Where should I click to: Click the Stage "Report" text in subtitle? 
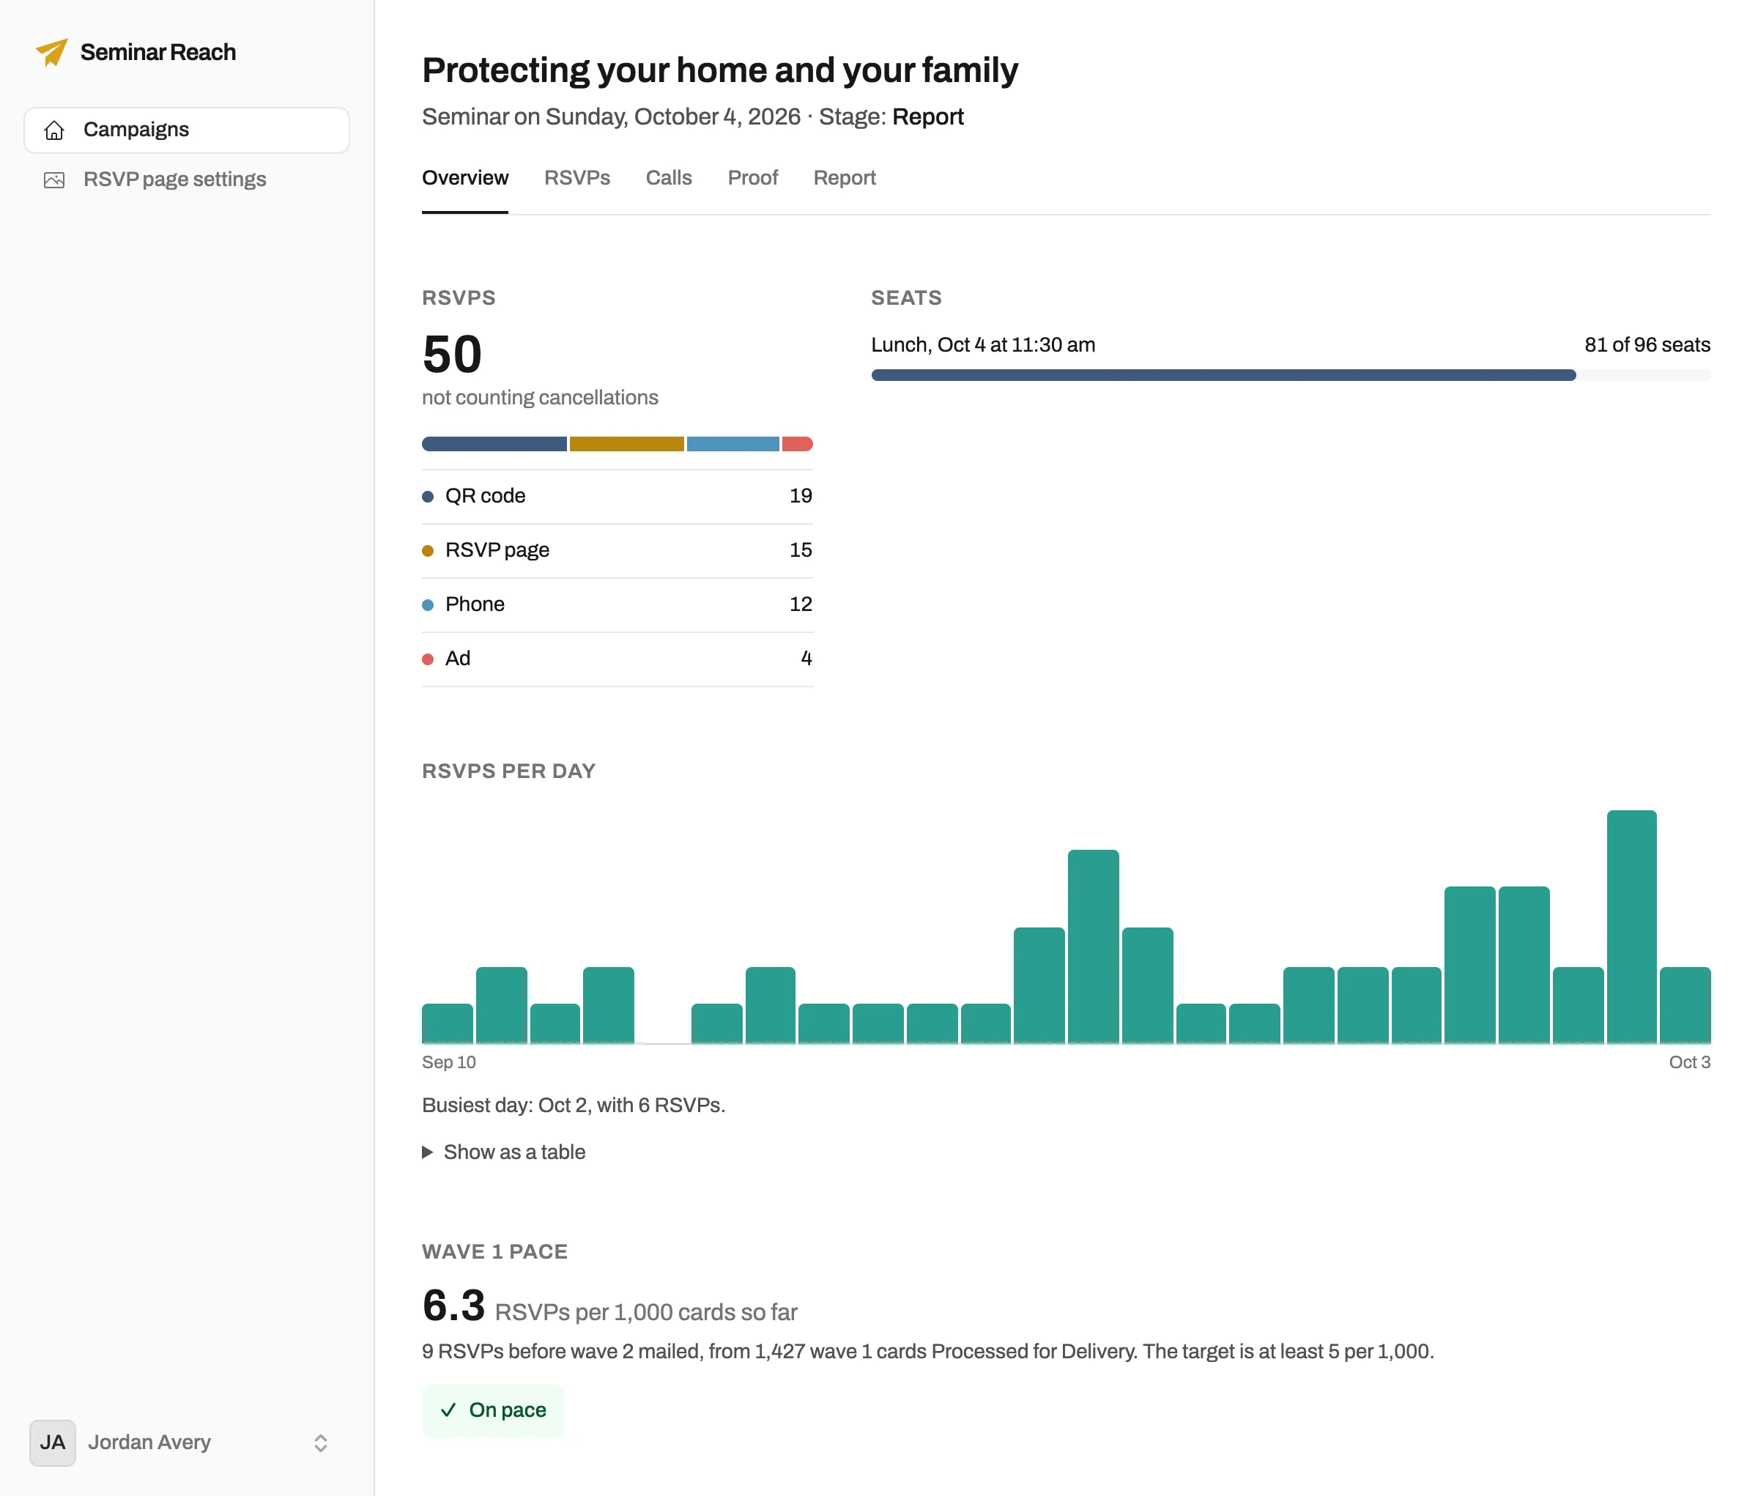[928, 117]
